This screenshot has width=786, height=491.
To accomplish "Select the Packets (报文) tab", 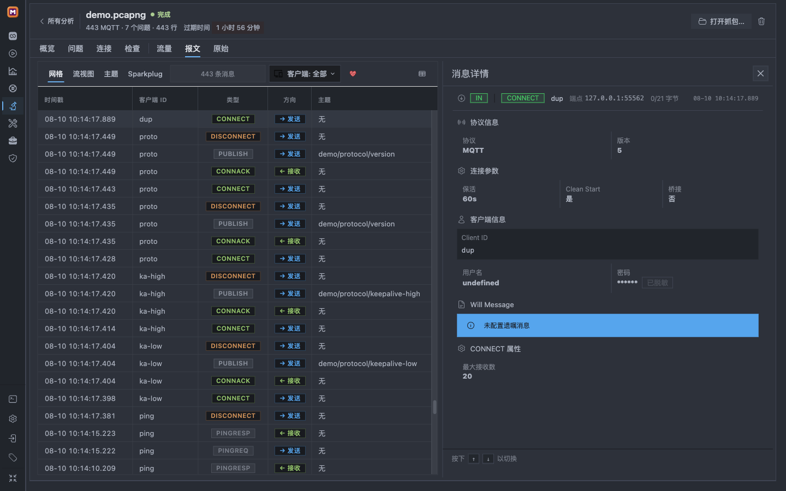I will point(192,49).
